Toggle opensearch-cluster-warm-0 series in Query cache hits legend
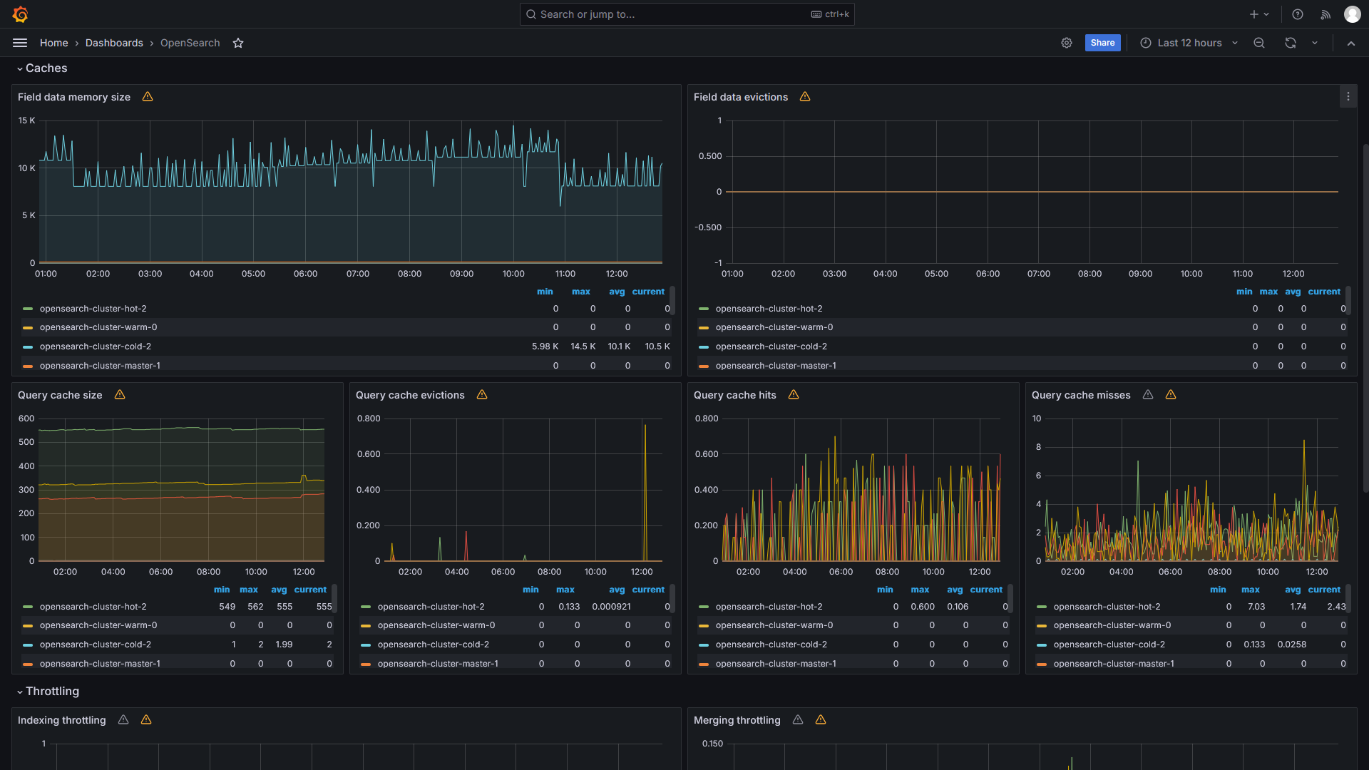This screenshot has width=1369, height=770. point(774,625)
